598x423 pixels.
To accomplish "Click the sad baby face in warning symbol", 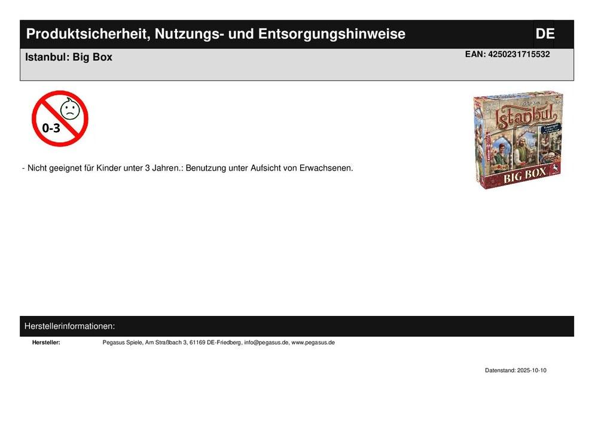I will 70,108.
